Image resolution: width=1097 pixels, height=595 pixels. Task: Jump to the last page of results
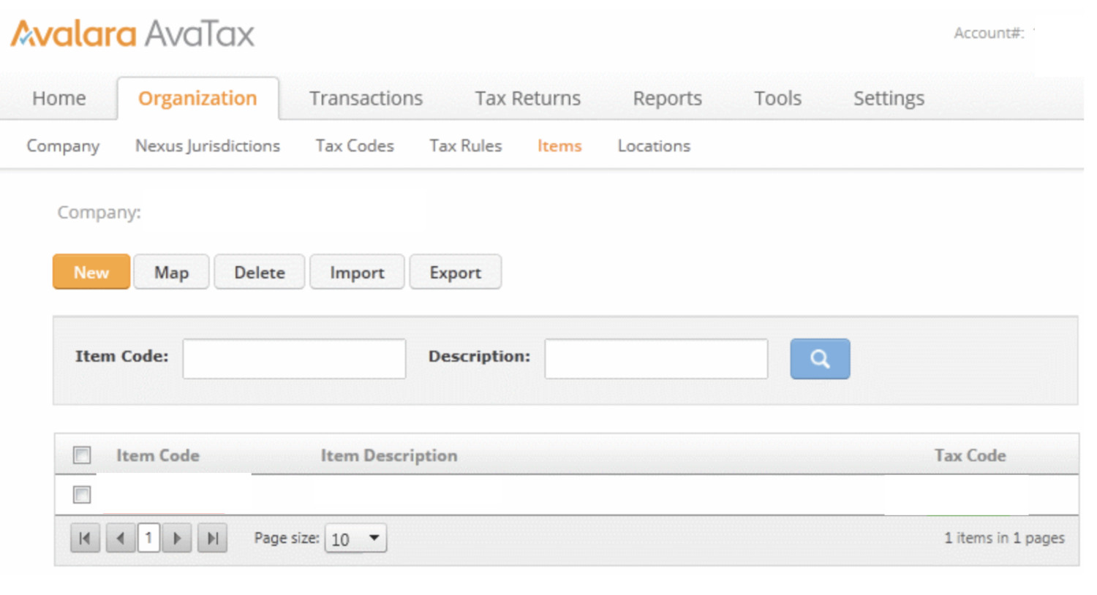212,537
